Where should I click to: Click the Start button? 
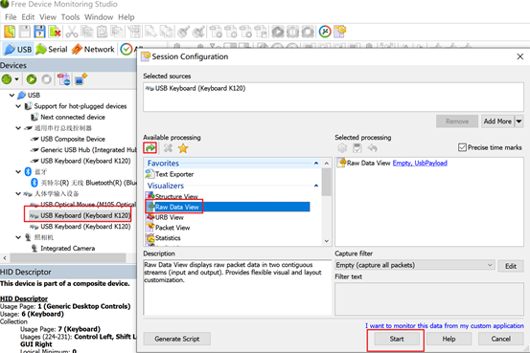[397, 339]
